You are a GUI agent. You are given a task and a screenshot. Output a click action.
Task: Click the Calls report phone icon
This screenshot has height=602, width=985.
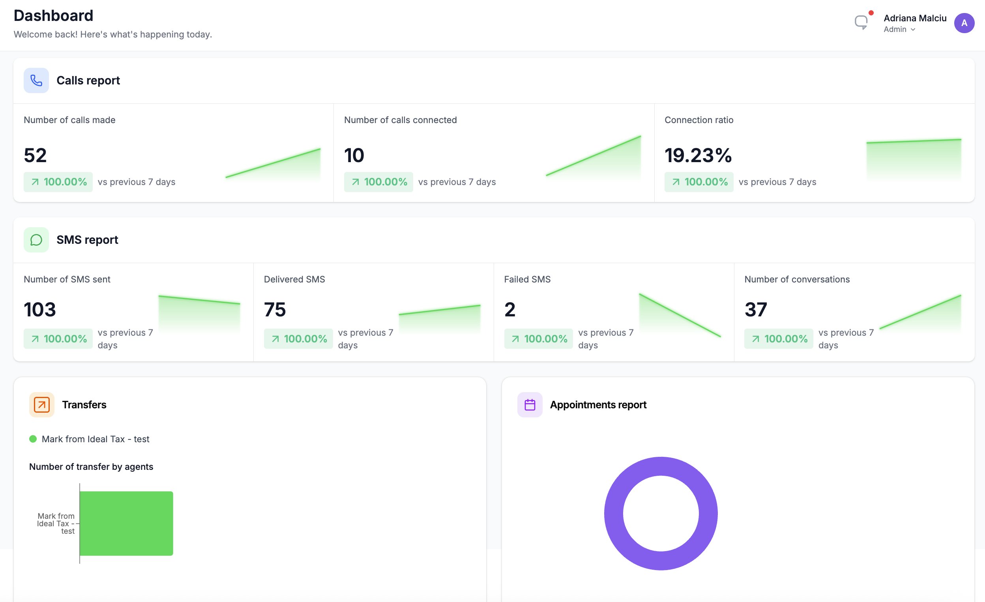pos(36,80)
